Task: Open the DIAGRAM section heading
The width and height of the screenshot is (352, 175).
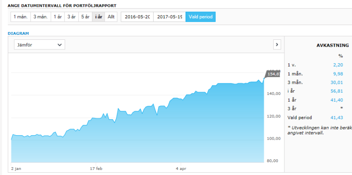Action: [18, 33]
